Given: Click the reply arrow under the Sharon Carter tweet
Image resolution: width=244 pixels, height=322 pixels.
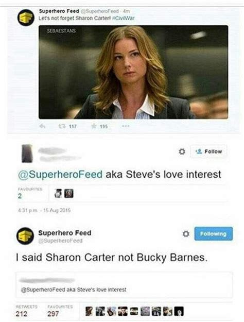Looking at the screenshot, I should point(43,126).
